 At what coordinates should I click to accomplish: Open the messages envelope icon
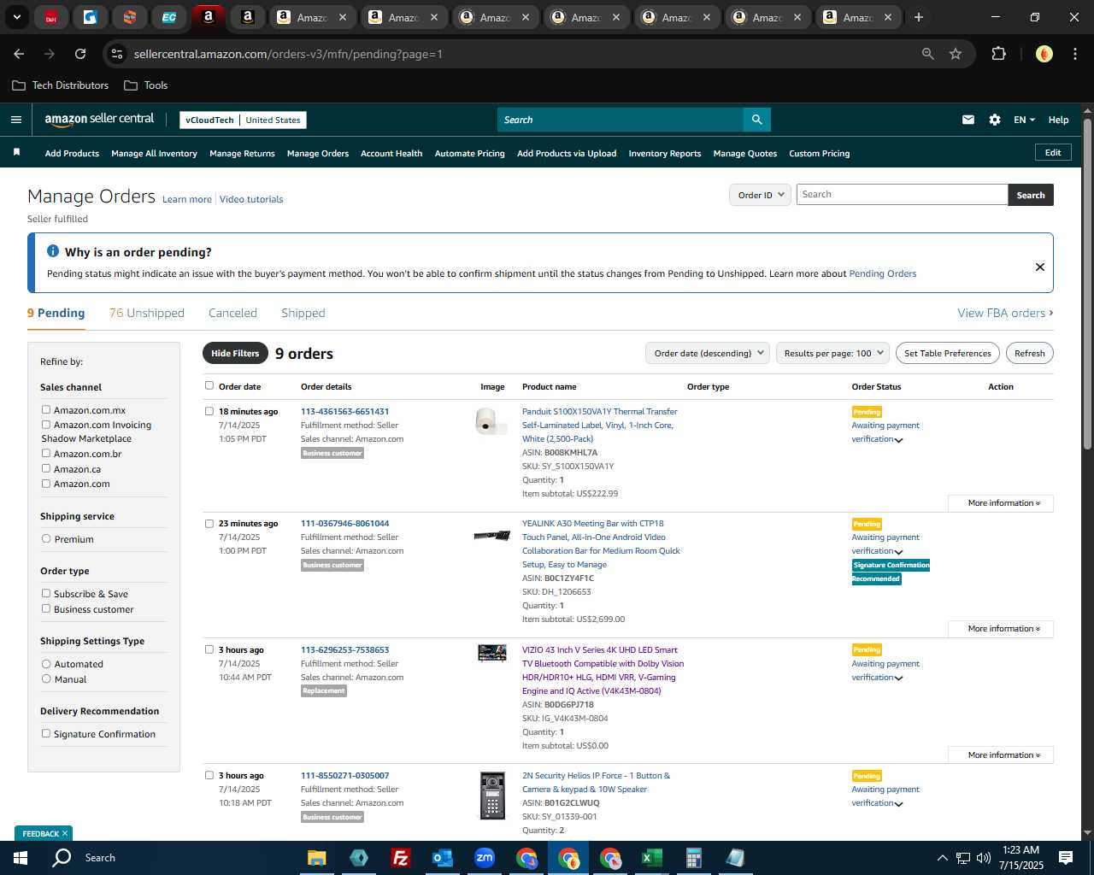968,120
